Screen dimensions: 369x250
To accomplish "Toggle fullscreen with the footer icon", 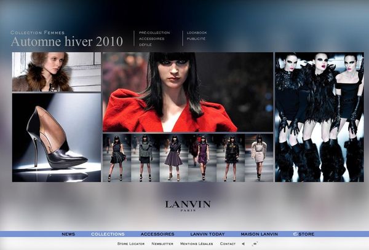I will 255,244.
